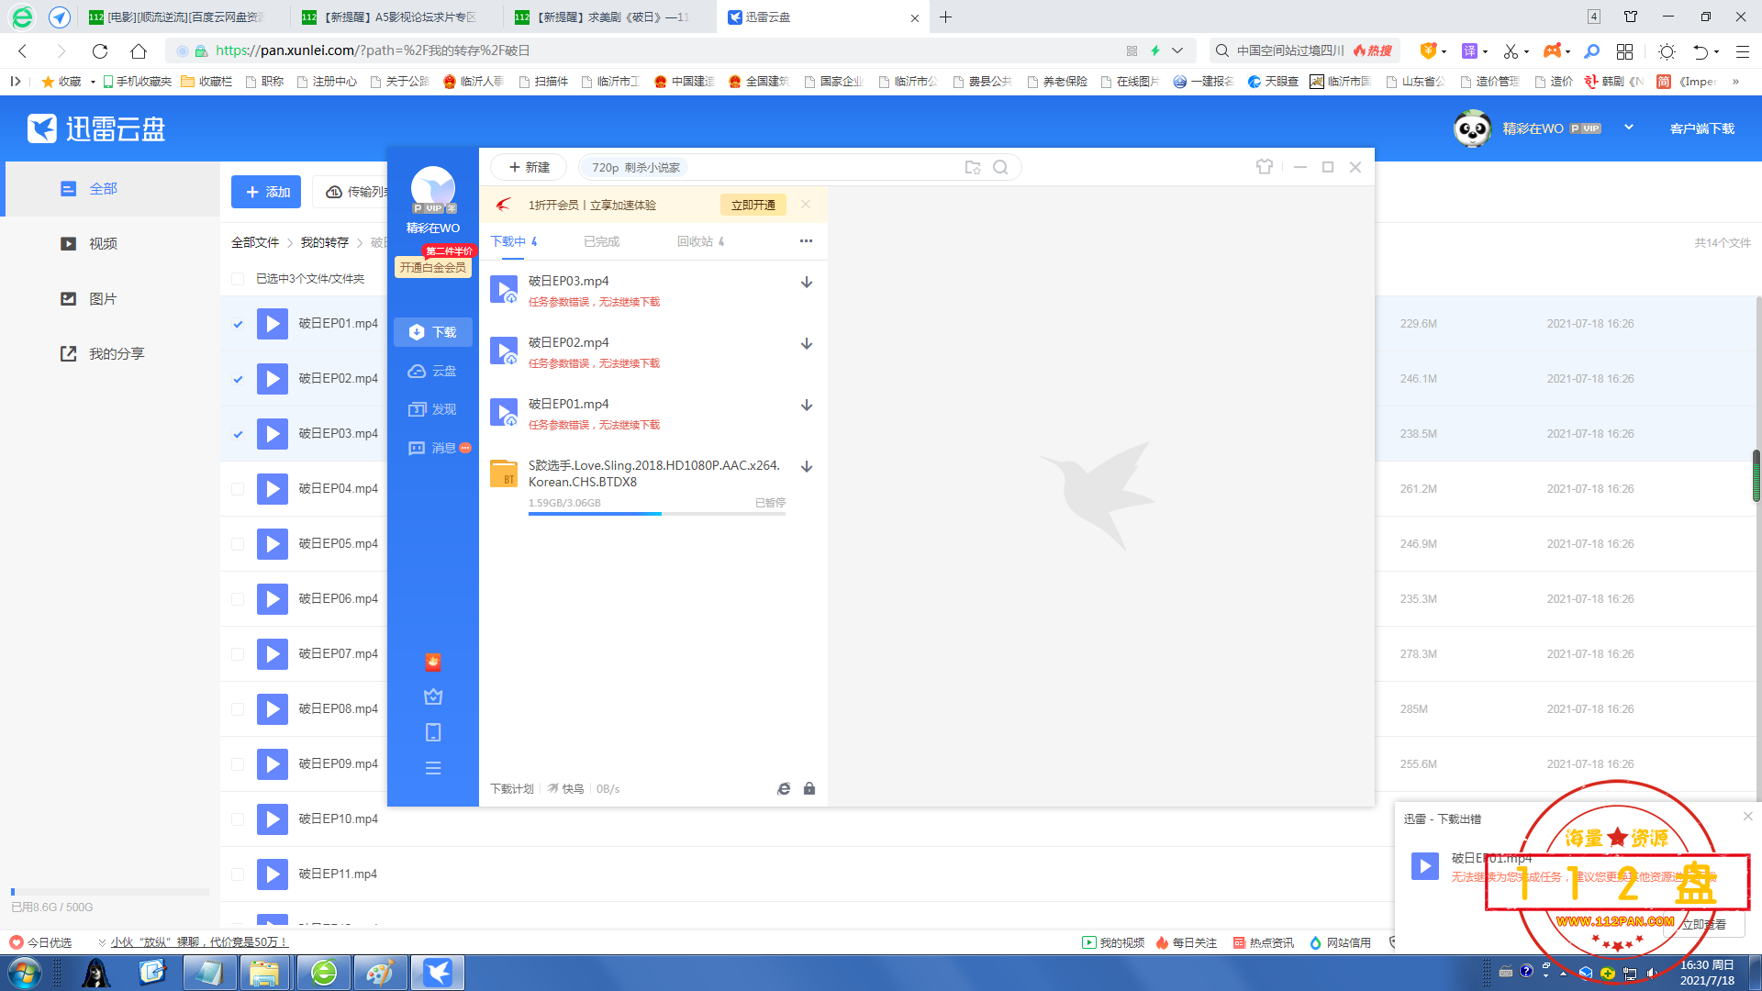Screen dimensions: 1762x991
Task: Open client download link
Action: tap(1701, 128)
